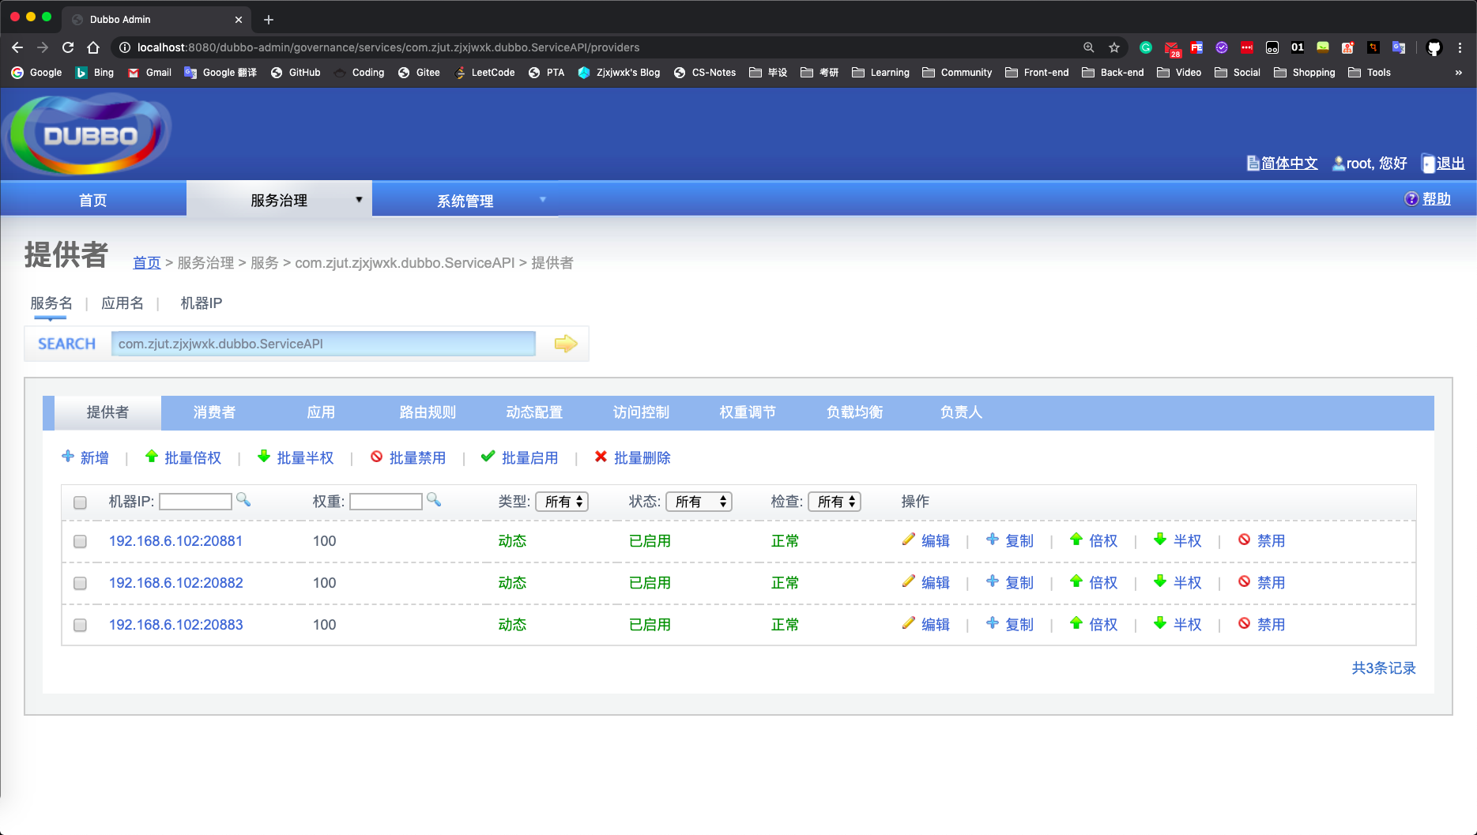Click the browser home icon
This screenshot has width=1477, height=835.
tap(93, 47)
